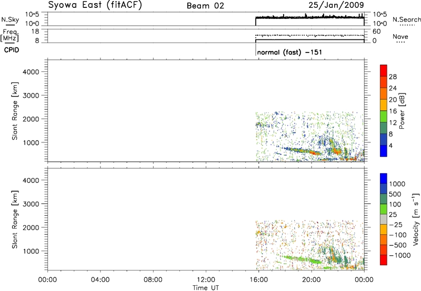Select the "Freq. [MHz]" axis label
Viewport: 421px width, 291px height.
[x=10, y=36]
